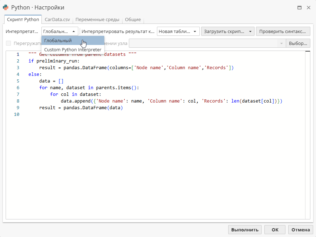Click the Отмена button
Image resolution: width=316 pixels, height=237 pixels.
pos(301,230)
